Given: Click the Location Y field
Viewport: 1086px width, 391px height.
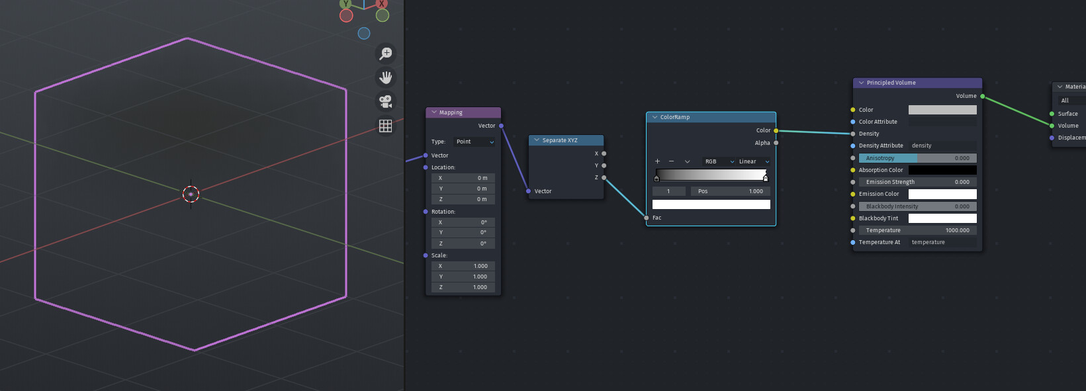Looking at the screenshot, I should coord(463,189).
